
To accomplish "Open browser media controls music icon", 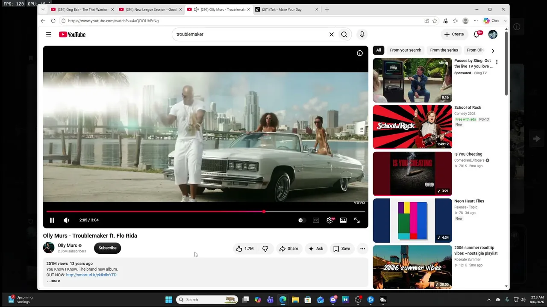I will [445, 21].
